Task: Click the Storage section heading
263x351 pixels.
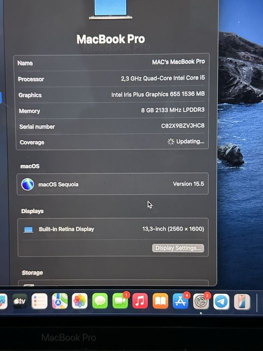Action: coord(32,273)
